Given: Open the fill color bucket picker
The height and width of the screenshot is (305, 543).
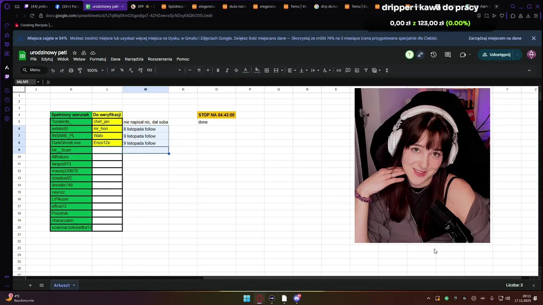Looking at the screenshot, I should tap(257, 70).
